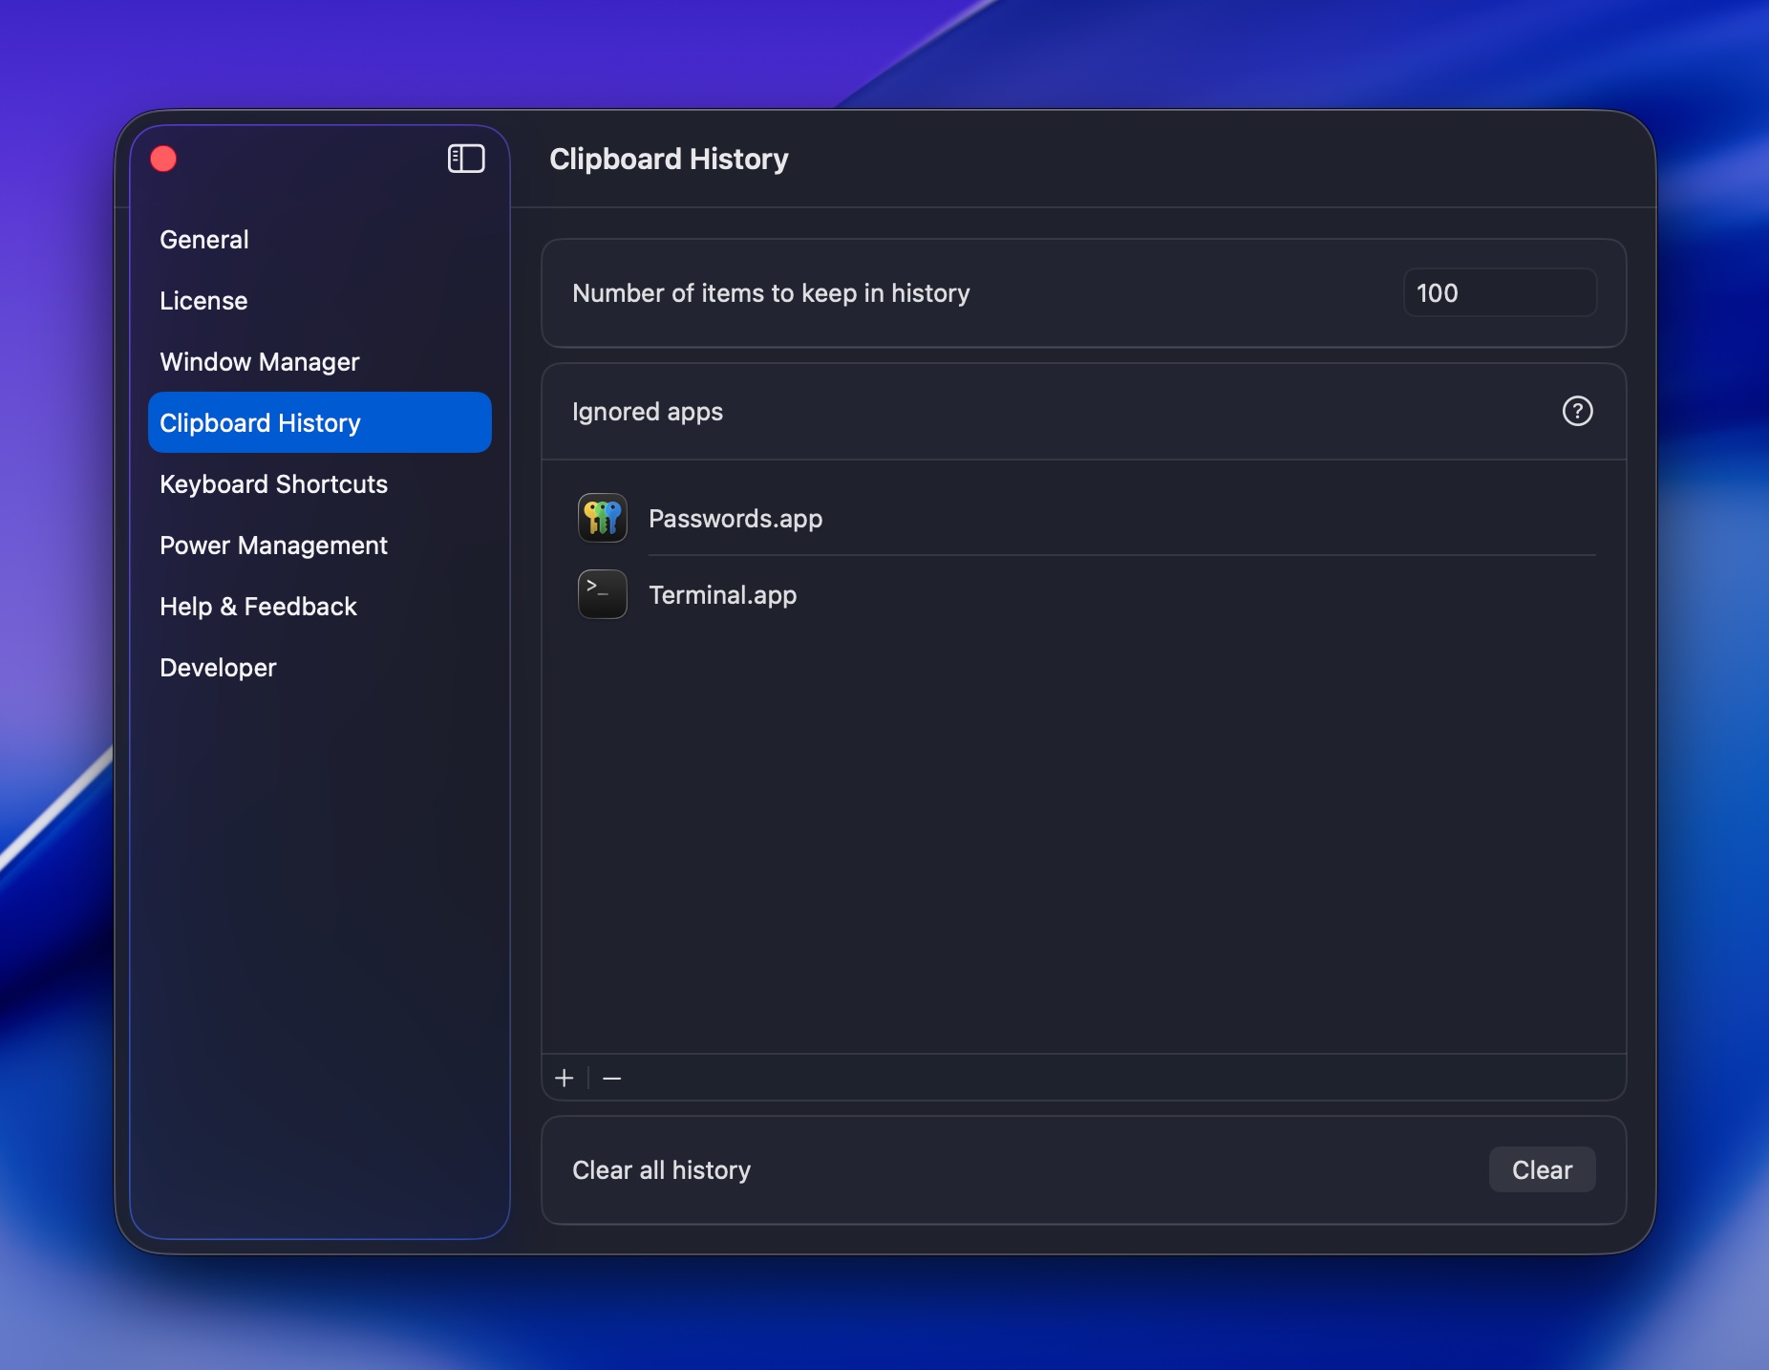Open the General settings section
The image size is (1769, 1370).
pyautogui.click(x=204, y=239)
